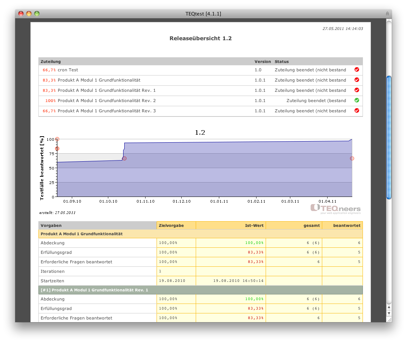The height and width of the screenshot is (343, 407).
Task: Click failed status icon for Produkt A Modul 1 Grundfunktionalität version row without Rev.
Action: [357, 80]
